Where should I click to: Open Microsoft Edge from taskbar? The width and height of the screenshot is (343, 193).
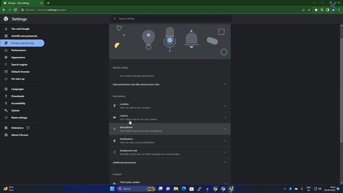184,189
